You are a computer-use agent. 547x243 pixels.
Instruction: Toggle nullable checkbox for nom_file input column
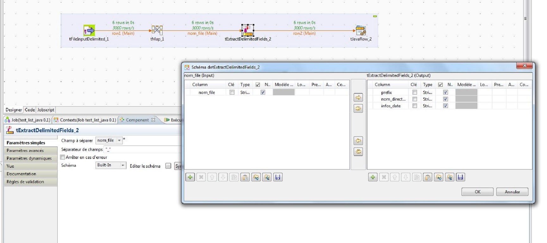pos(263,92)
